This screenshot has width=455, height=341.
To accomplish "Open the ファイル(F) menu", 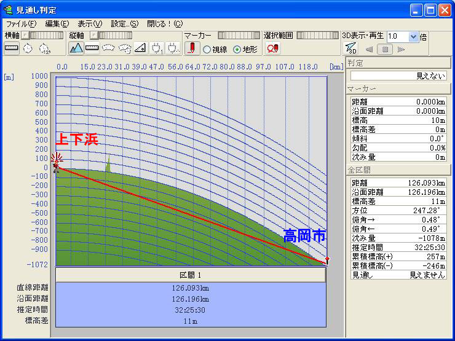I will click(21, 24).
